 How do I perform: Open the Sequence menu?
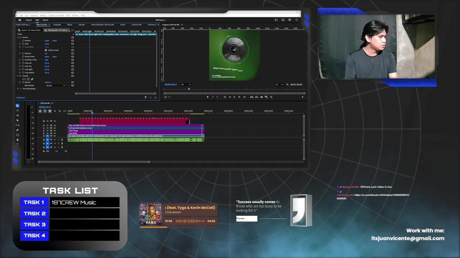point(34,15)
